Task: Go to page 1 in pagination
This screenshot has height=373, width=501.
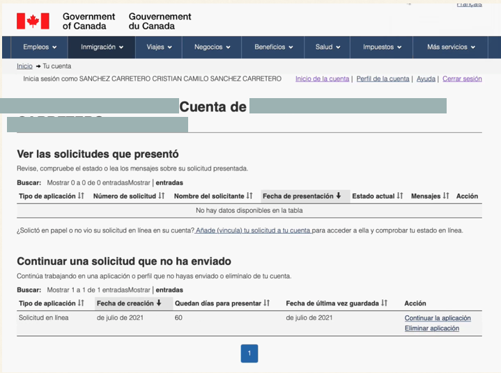Action: click(x=249, y=354)
